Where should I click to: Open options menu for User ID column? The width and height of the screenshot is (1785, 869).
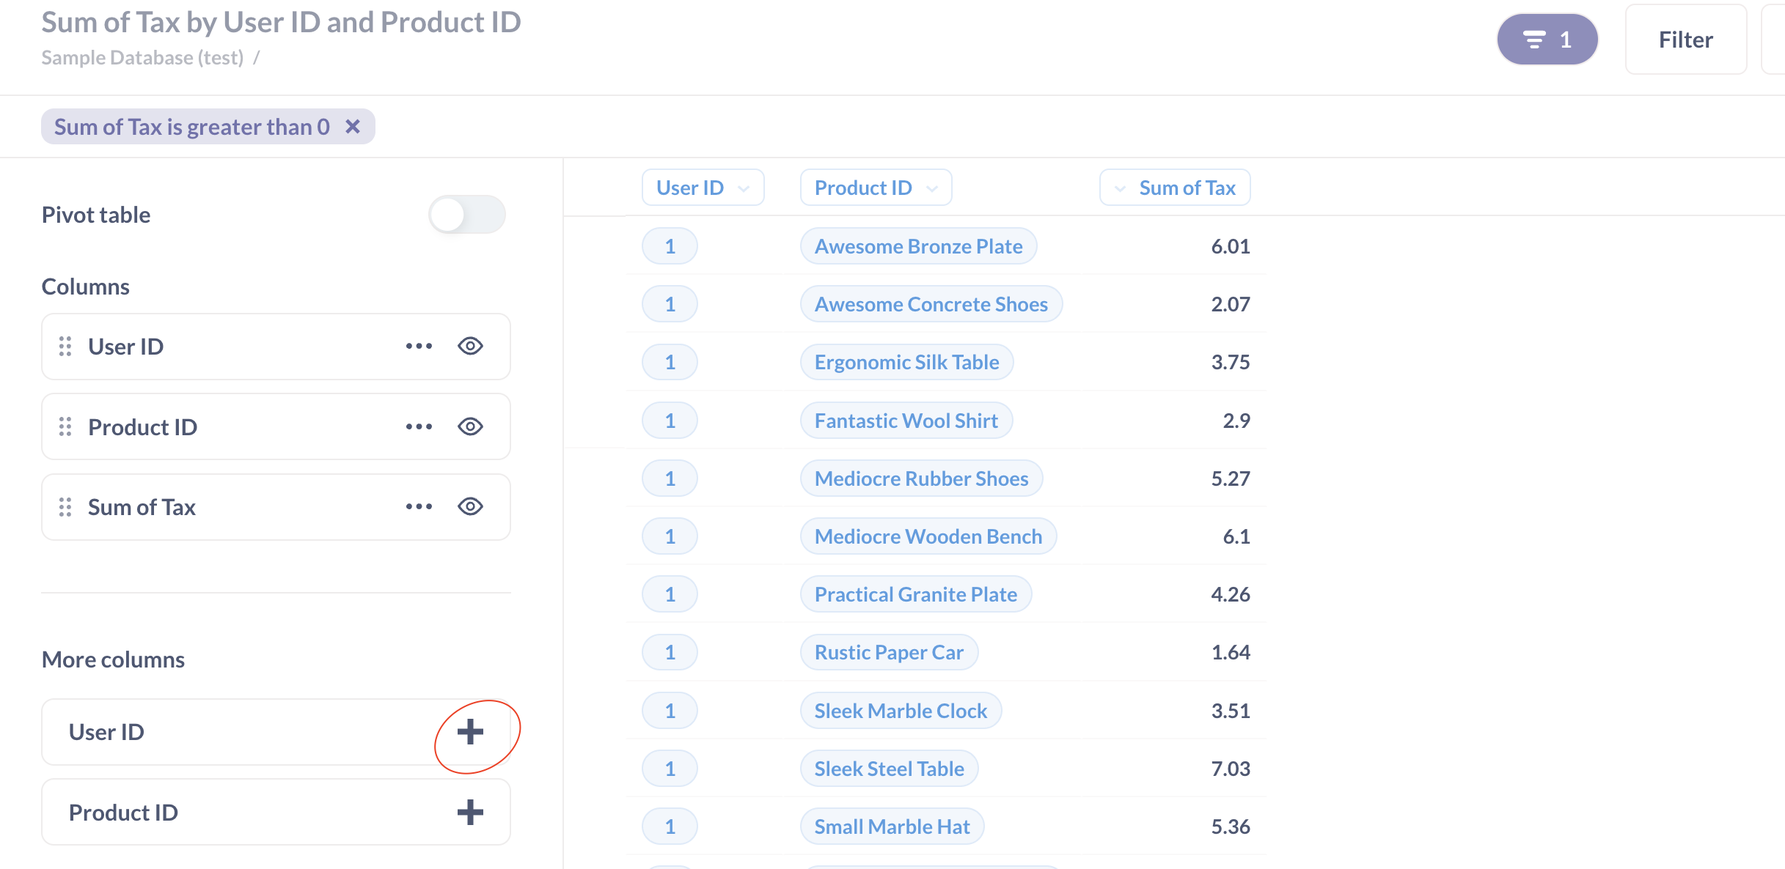[419, 347]
